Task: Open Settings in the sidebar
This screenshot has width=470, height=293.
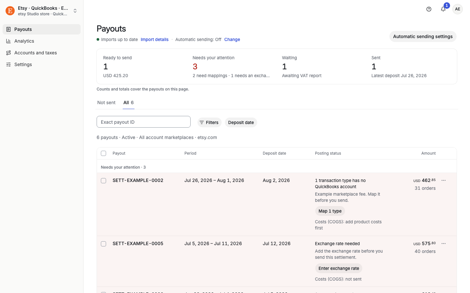Action: (41, 64)
